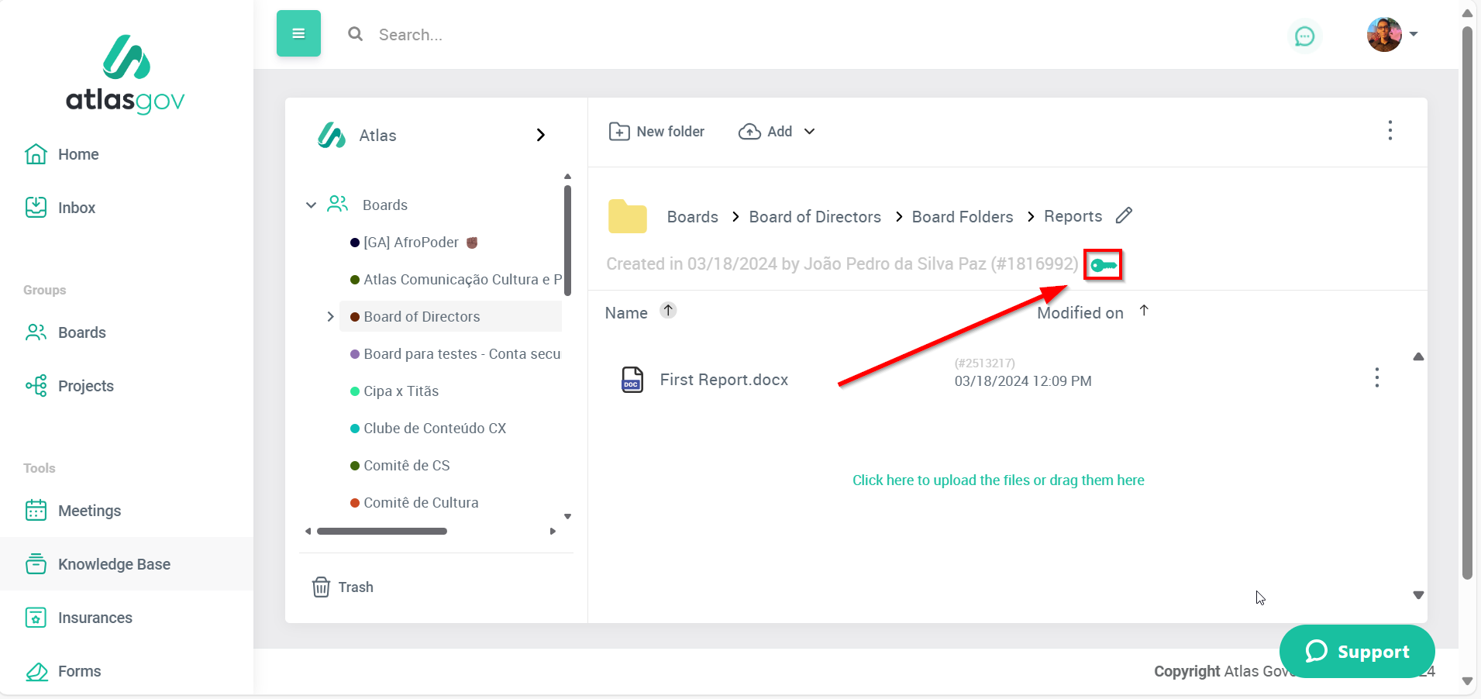The width and height of the screenshot is (1481, 699).
Task: Click the upload files link
Action: (997, 480)
